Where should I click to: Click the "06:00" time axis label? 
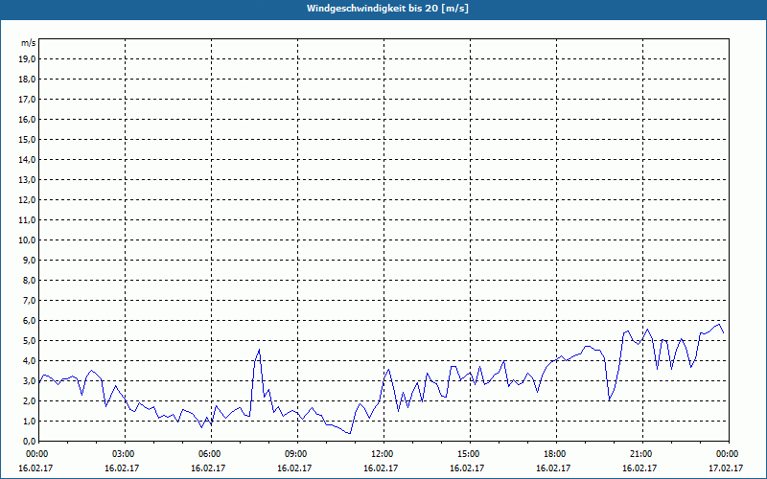click(x=211, y=454)
